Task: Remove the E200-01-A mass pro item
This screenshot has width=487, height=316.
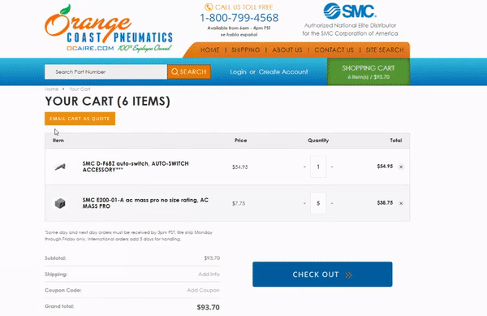Action: [401, 204]
